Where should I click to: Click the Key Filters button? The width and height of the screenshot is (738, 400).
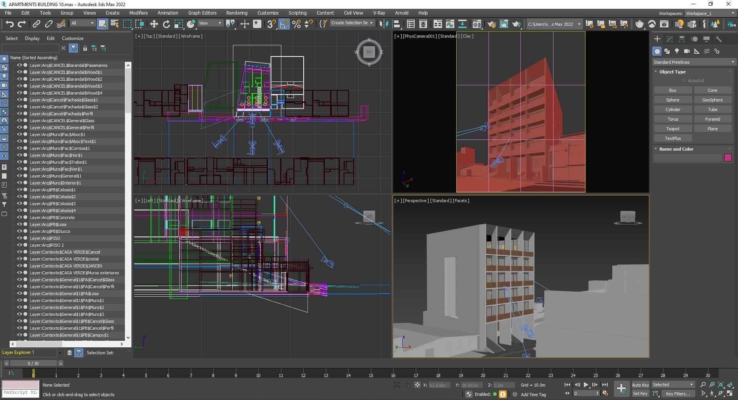pos(678,393)
